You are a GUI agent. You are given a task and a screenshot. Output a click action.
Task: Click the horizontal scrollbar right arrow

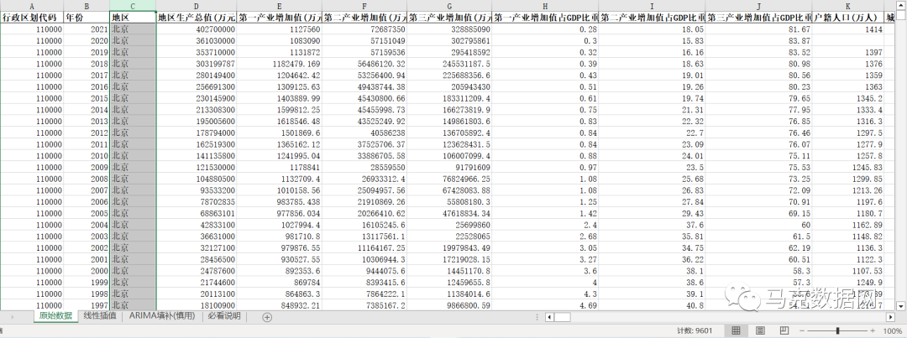pyautogui.click(x=891, y=317)
